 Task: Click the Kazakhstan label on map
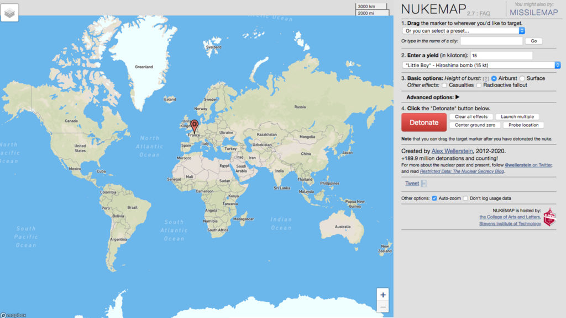click(x=267, y=134)
